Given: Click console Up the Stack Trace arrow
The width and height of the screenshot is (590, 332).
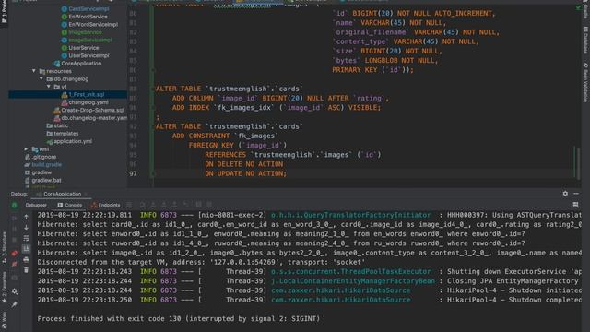Looking at the screenshot, I should tap(27, 217).
